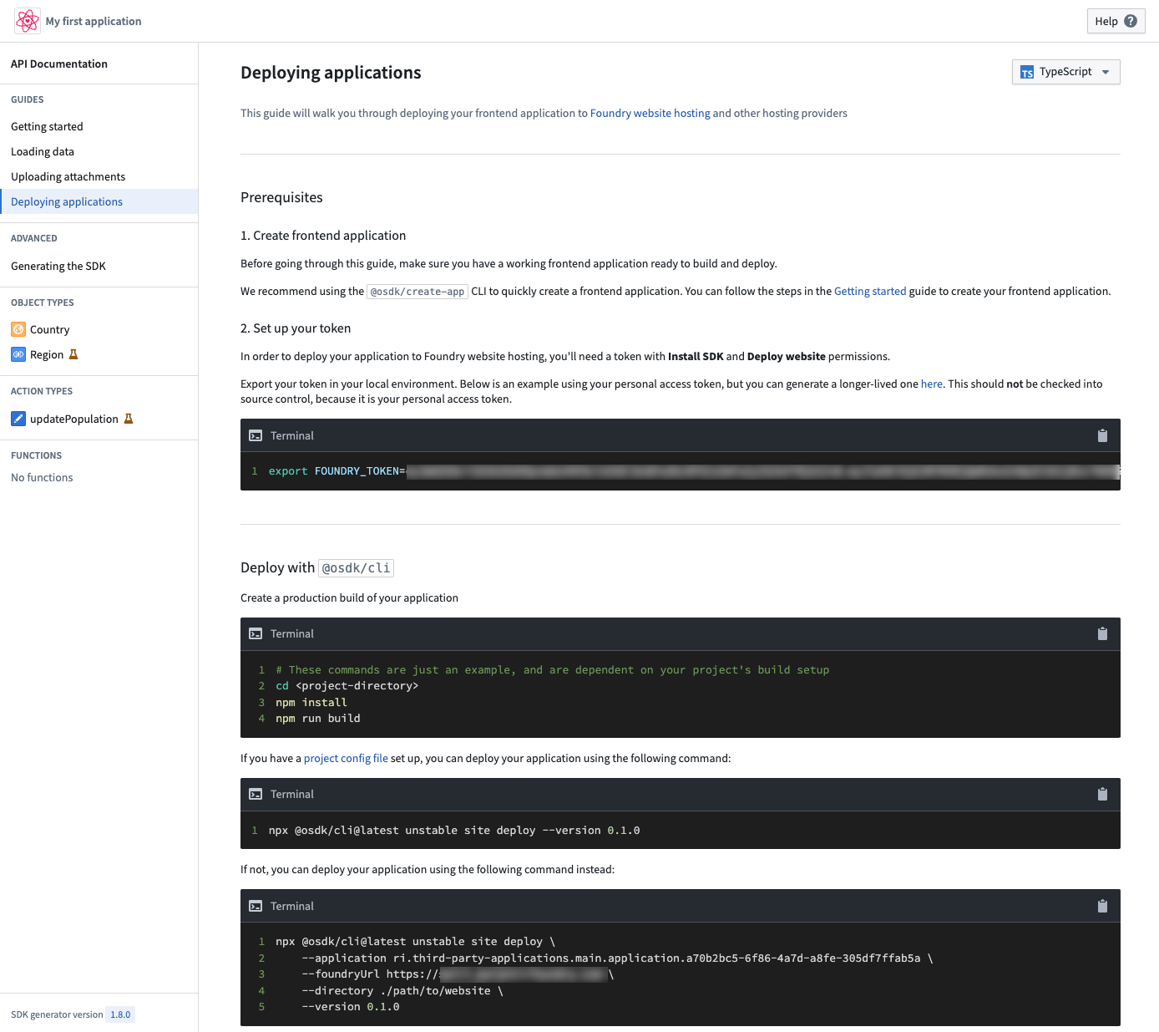Screen dimensions: 1159x1032
Task: Click the 'npm run build' code line
Action: pyautogui.click(x=318, y=718)
